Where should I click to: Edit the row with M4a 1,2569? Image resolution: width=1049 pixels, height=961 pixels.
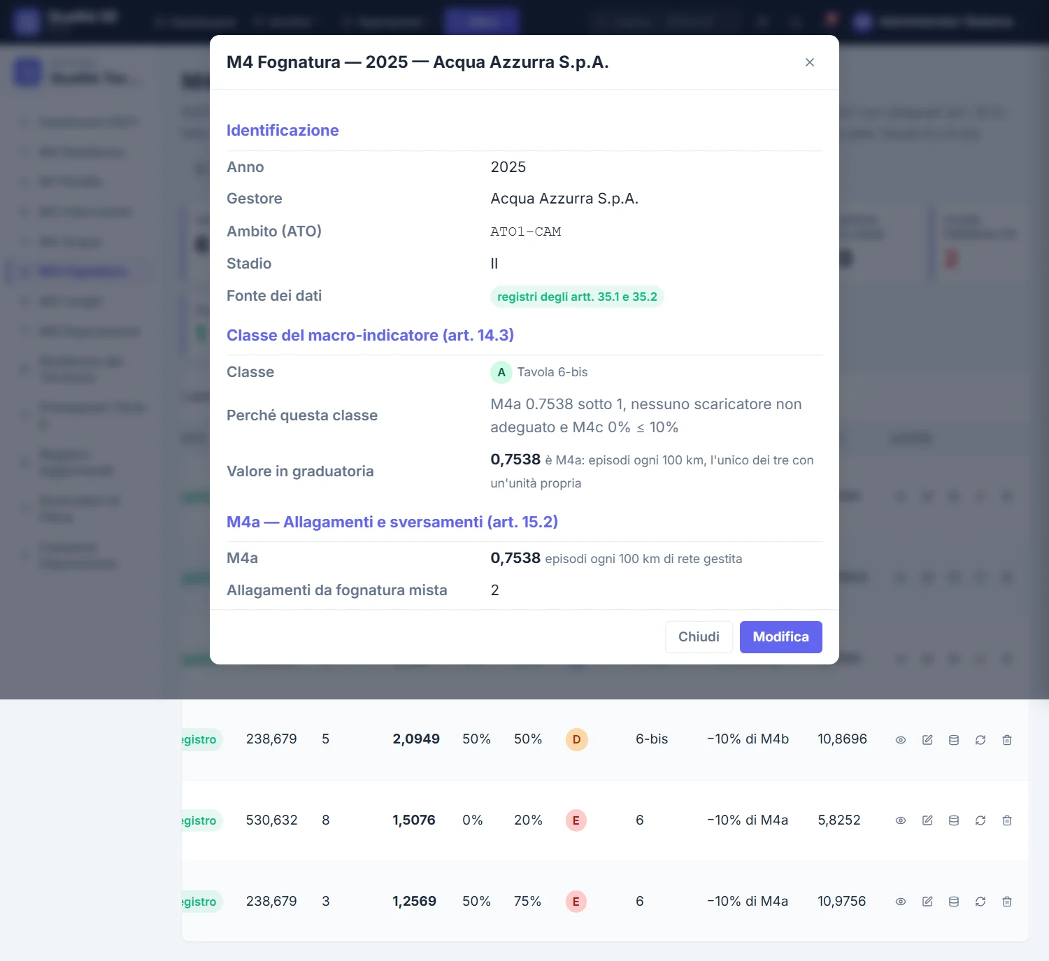[927, 902]
